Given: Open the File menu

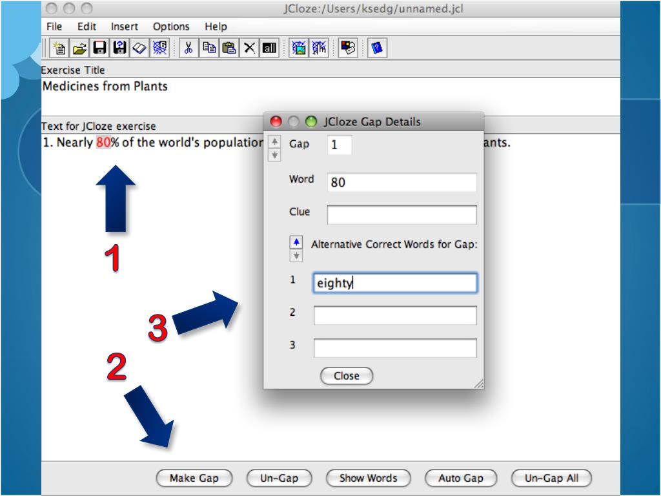Looking at the screenshot, I should (x=54, y=26).
